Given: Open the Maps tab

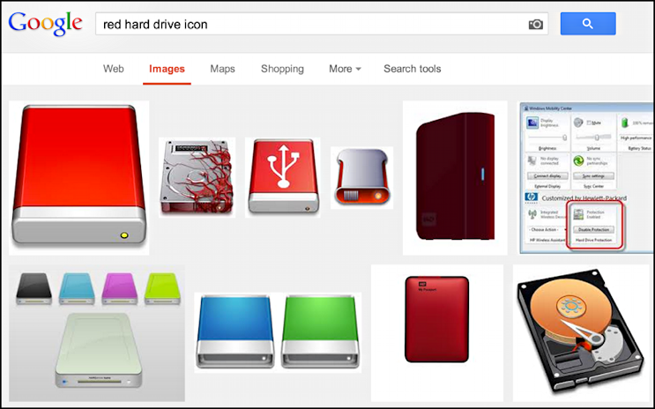Looking at the screenshot, I should (x=222, y=69).
